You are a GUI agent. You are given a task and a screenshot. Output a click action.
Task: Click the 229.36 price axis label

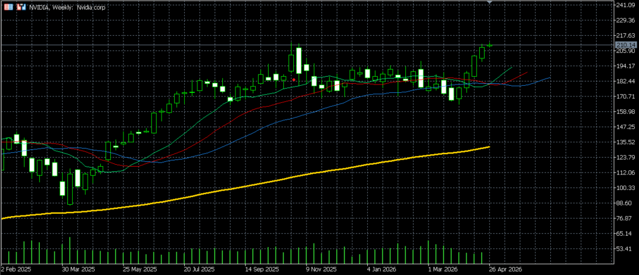626,20
